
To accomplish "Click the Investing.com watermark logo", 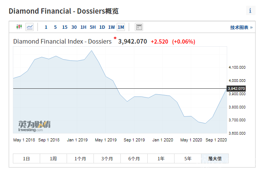I will [x=34, y=126].
